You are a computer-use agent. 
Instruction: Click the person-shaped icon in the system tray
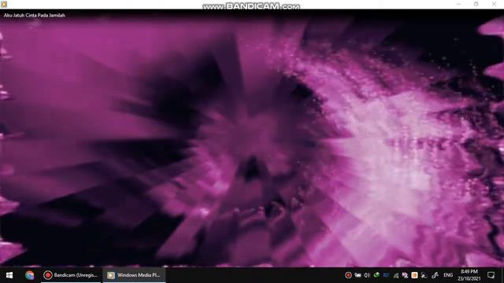click(x=424, y=275)
